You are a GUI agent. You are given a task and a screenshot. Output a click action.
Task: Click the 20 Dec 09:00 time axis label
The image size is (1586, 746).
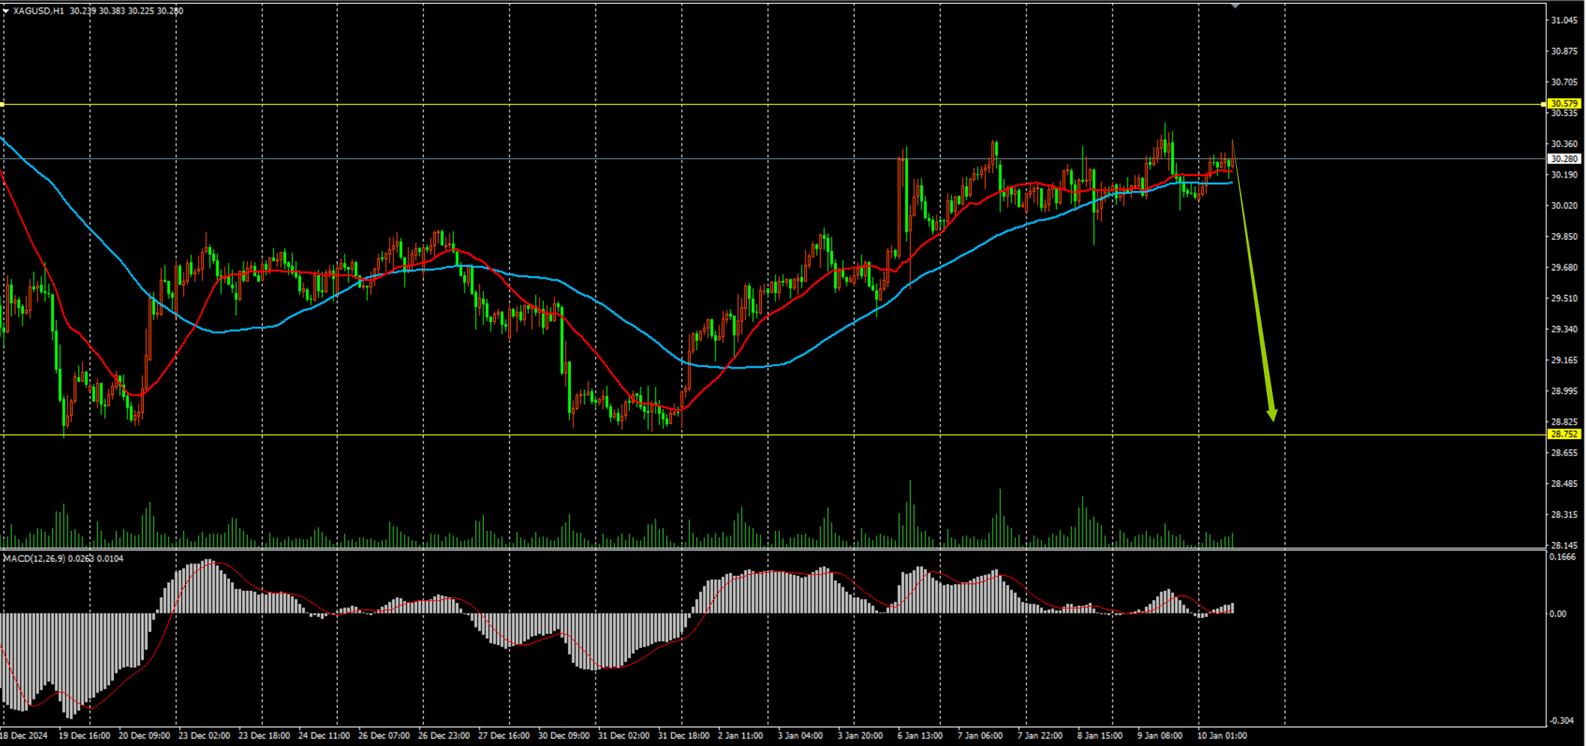click(145, 736)
